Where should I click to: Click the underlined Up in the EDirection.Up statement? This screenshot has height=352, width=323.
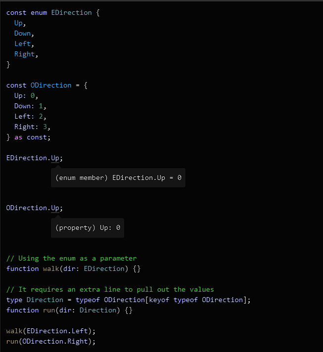coord(55,158)
